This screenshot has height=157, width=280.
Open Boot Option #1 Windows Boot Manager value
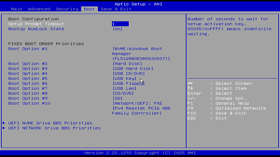click(x=141, y=54)
